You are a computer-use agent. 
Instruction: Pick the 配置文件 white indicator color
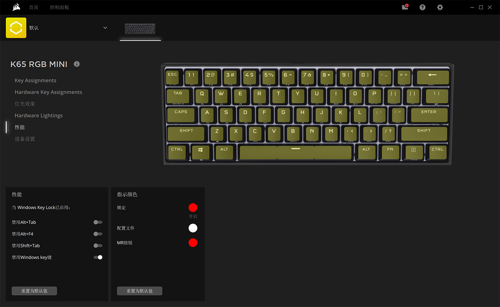coord(193,228)
